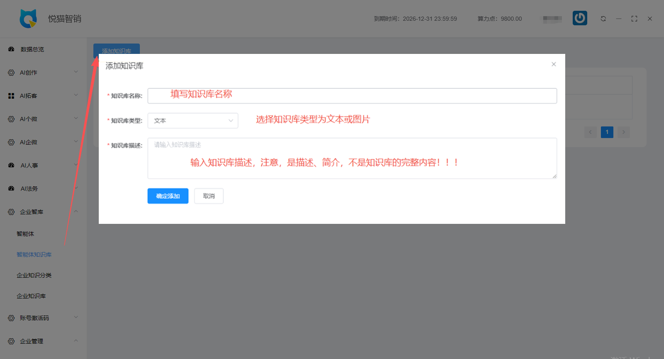This screenshot has width=664, height=359.
Task: Open 数据总览 dashboard from sidebar
Action: click(32, 49)
